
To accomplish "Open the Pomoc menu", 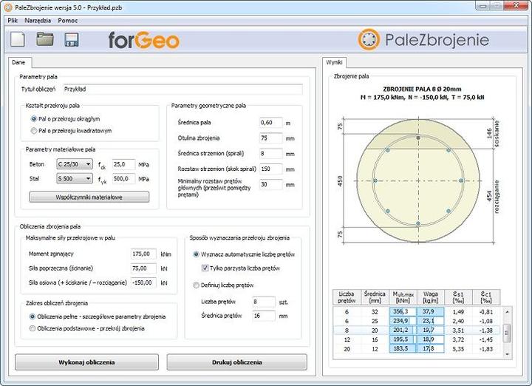I will point(67,20).
